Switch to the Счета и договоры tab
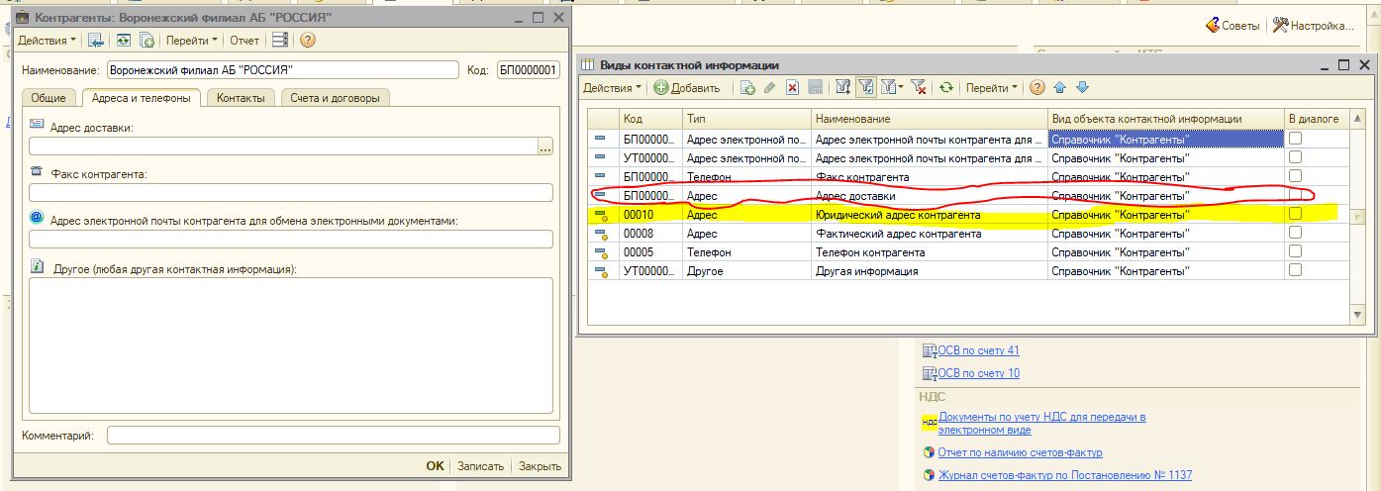This screenshot has height=491, width=1381. coord(336,98)
